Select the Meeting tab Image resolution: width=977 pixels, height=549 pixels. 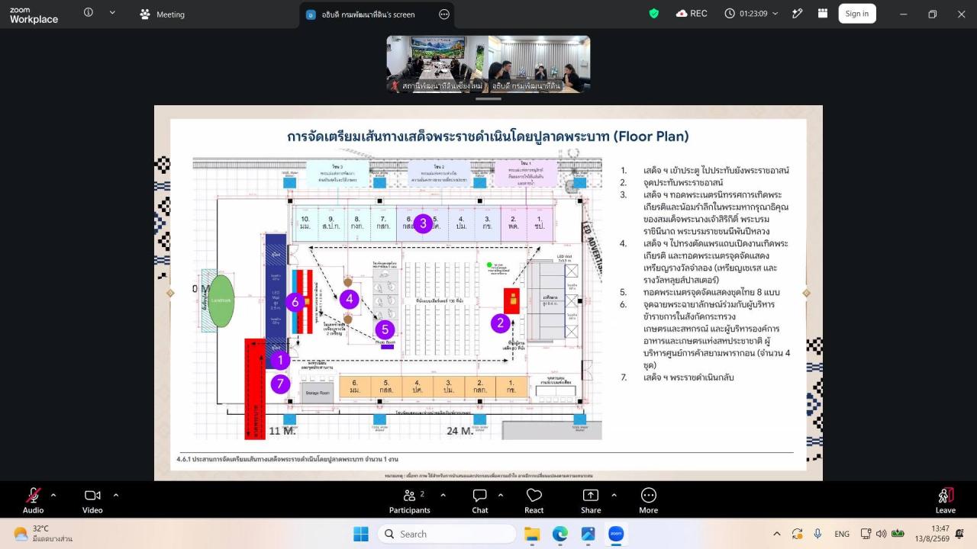tap(163, 14)
